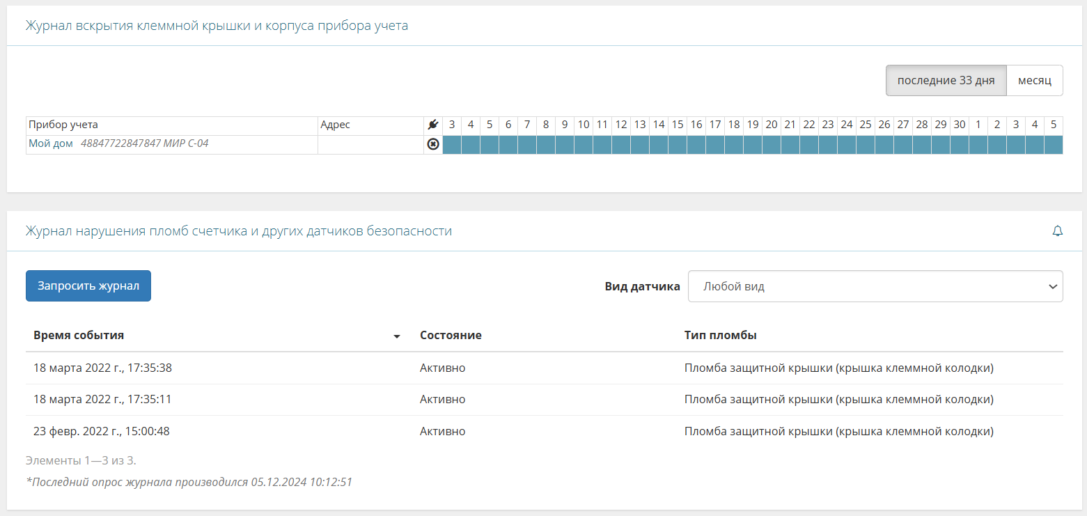1087x516 pixels.
Task: Click the crossed circle status icon in Мой дом row
Action: [433, 144]
